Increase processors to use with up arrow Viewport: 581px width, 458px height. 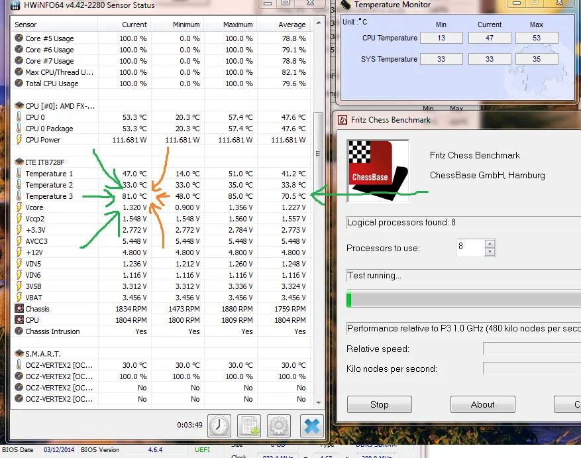click(x=490, y=244)
